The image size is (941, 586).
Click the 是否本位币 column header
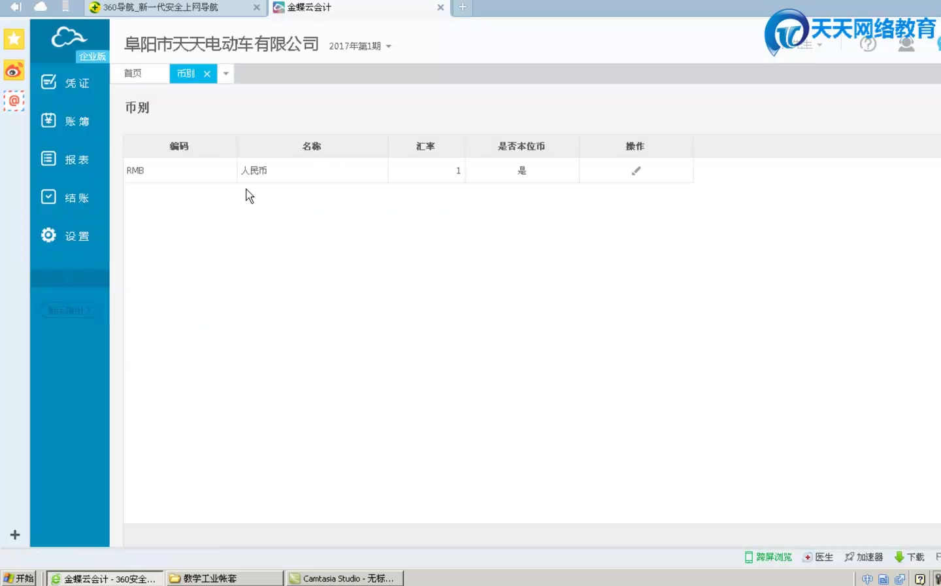pos(521,146)
